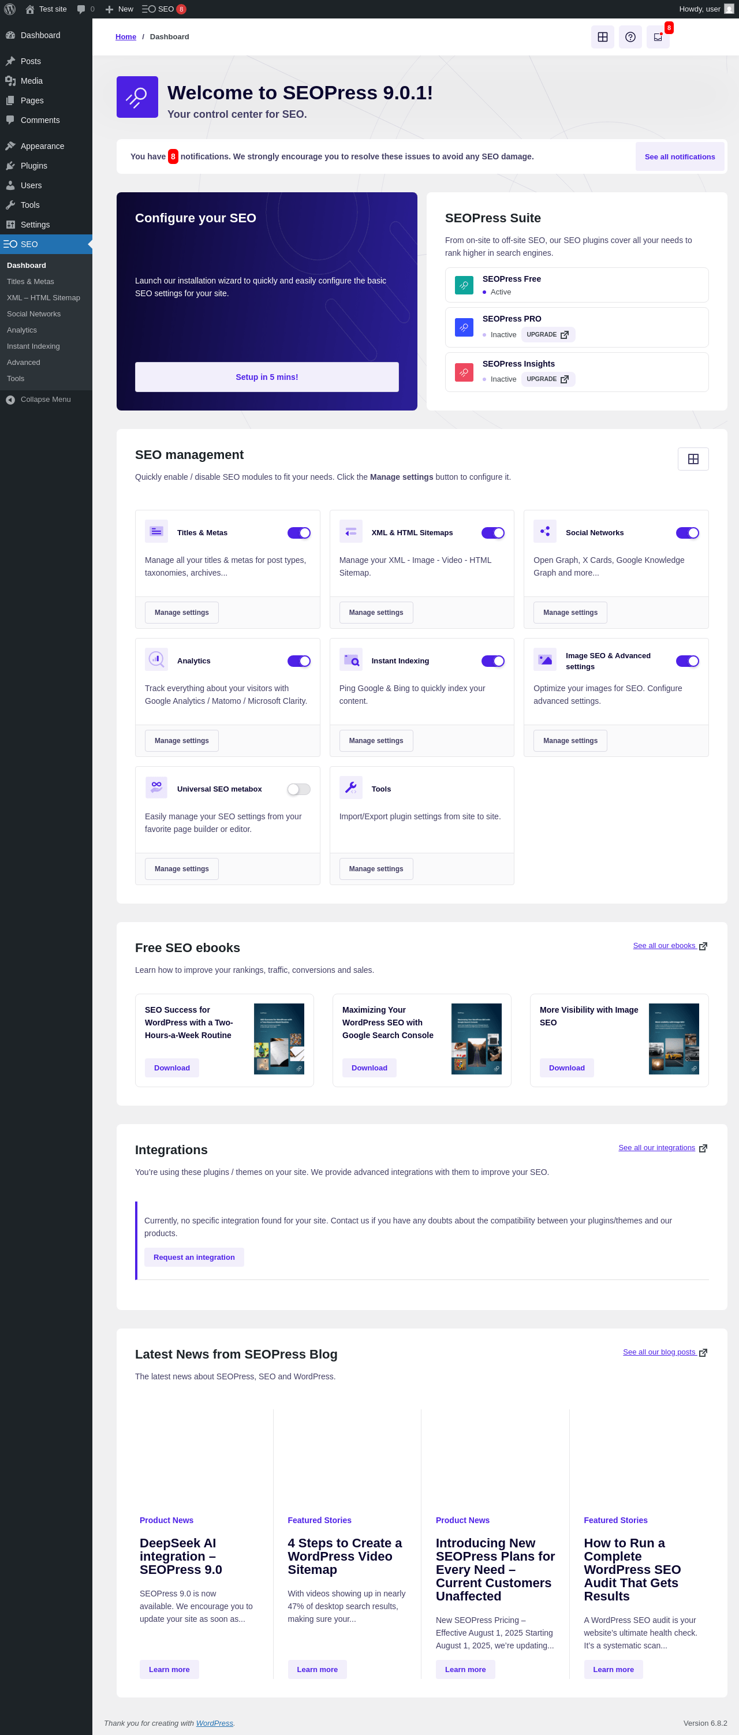This screenshot has height=1735, width=739.
Task: Click the New plus icon in admin bar
Action: point(109,9)
